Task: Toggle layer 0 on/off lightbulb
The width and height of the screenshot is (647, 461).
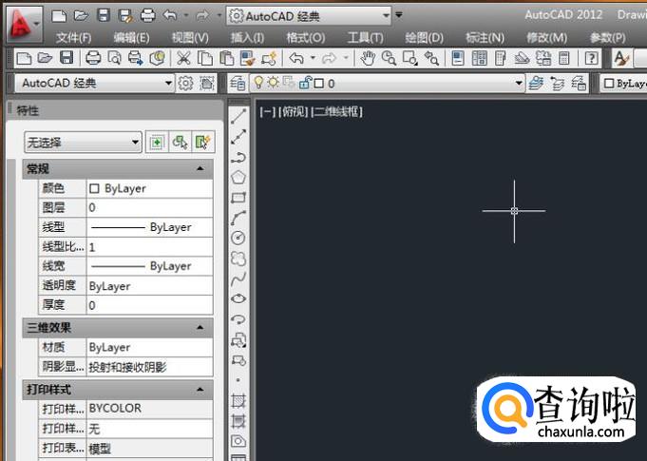Action: click(x=258, y=83)
